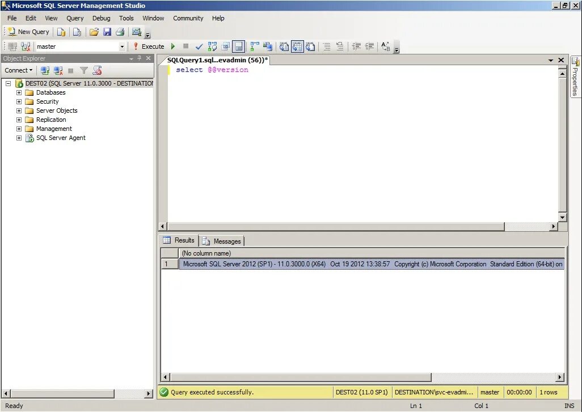Toggle IntelliSense Enabled
This screenshot has height=412, width=582.
[239, 46]
